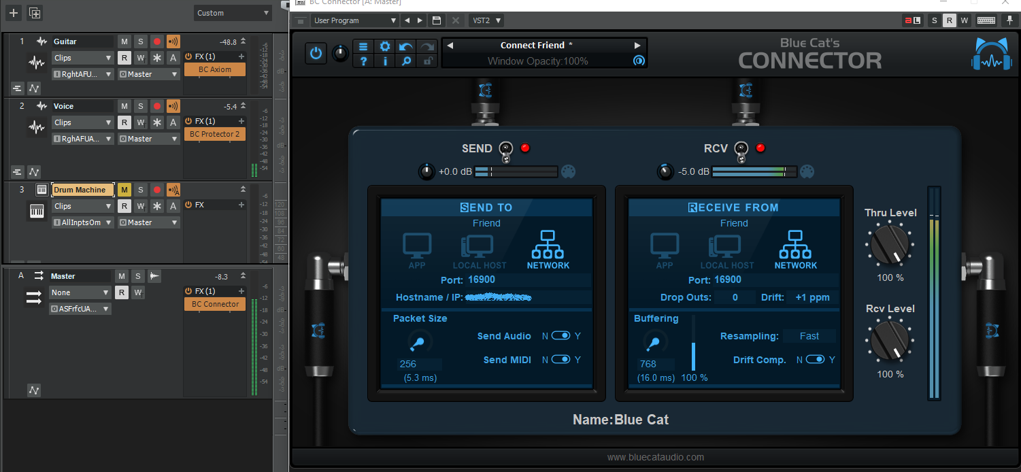Open the virtual keyboard icon in plugin header

click(987, 20)
